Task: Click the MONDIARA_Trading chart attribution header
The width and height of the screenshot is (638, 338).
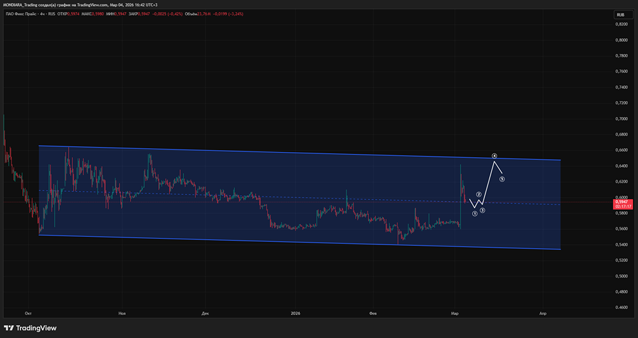Action: pyautogui.click(x=80, y=4)
